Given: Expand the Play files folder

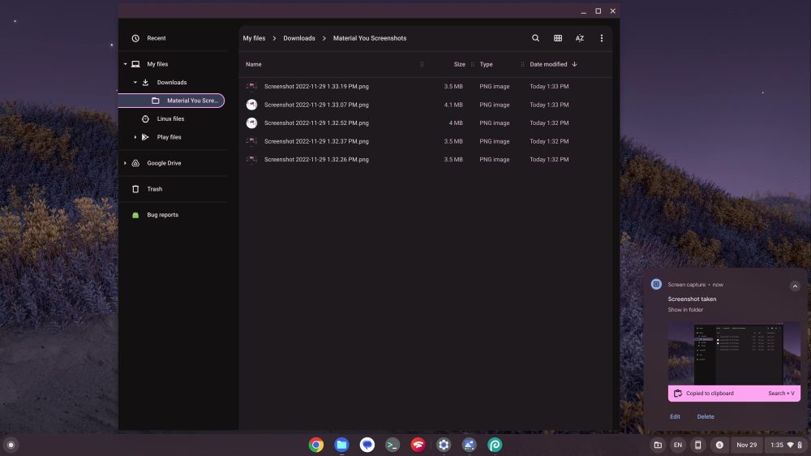Looking at the screenshot, I should coord(135,137).
